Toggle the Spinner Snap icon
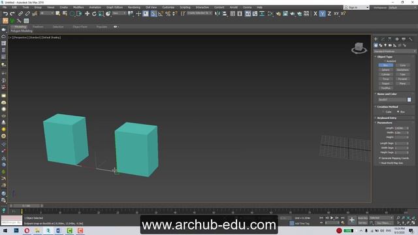Screen dimensions: 418x235 point(175,14)
